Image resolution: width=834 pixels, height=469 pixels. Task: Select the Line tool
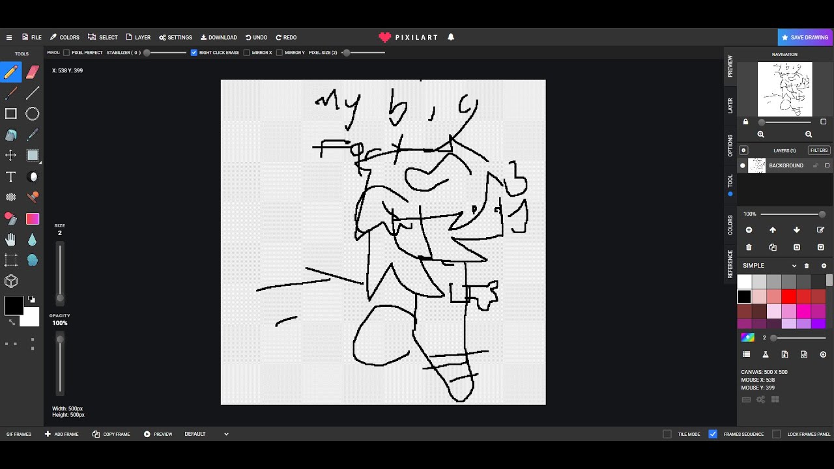(33, 93)
